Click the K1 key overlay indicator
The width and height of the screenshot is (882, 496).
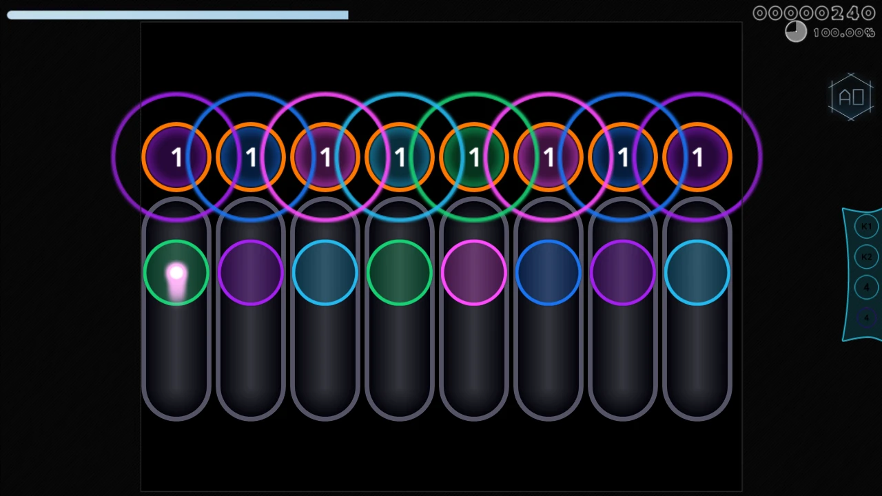click(x=866, y=227)
